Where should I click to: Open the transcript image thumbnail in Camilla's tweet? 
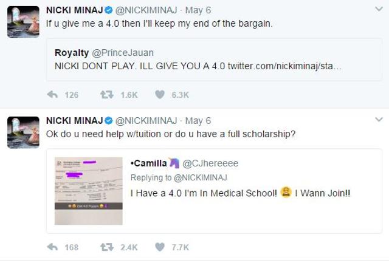point(89,191)
